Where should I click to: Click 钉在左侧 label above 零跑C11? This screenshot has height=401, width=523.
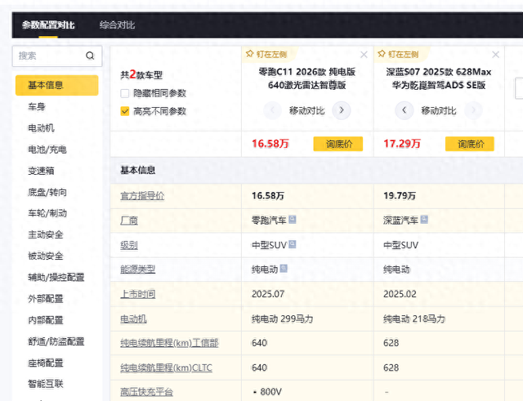(272, 55)
